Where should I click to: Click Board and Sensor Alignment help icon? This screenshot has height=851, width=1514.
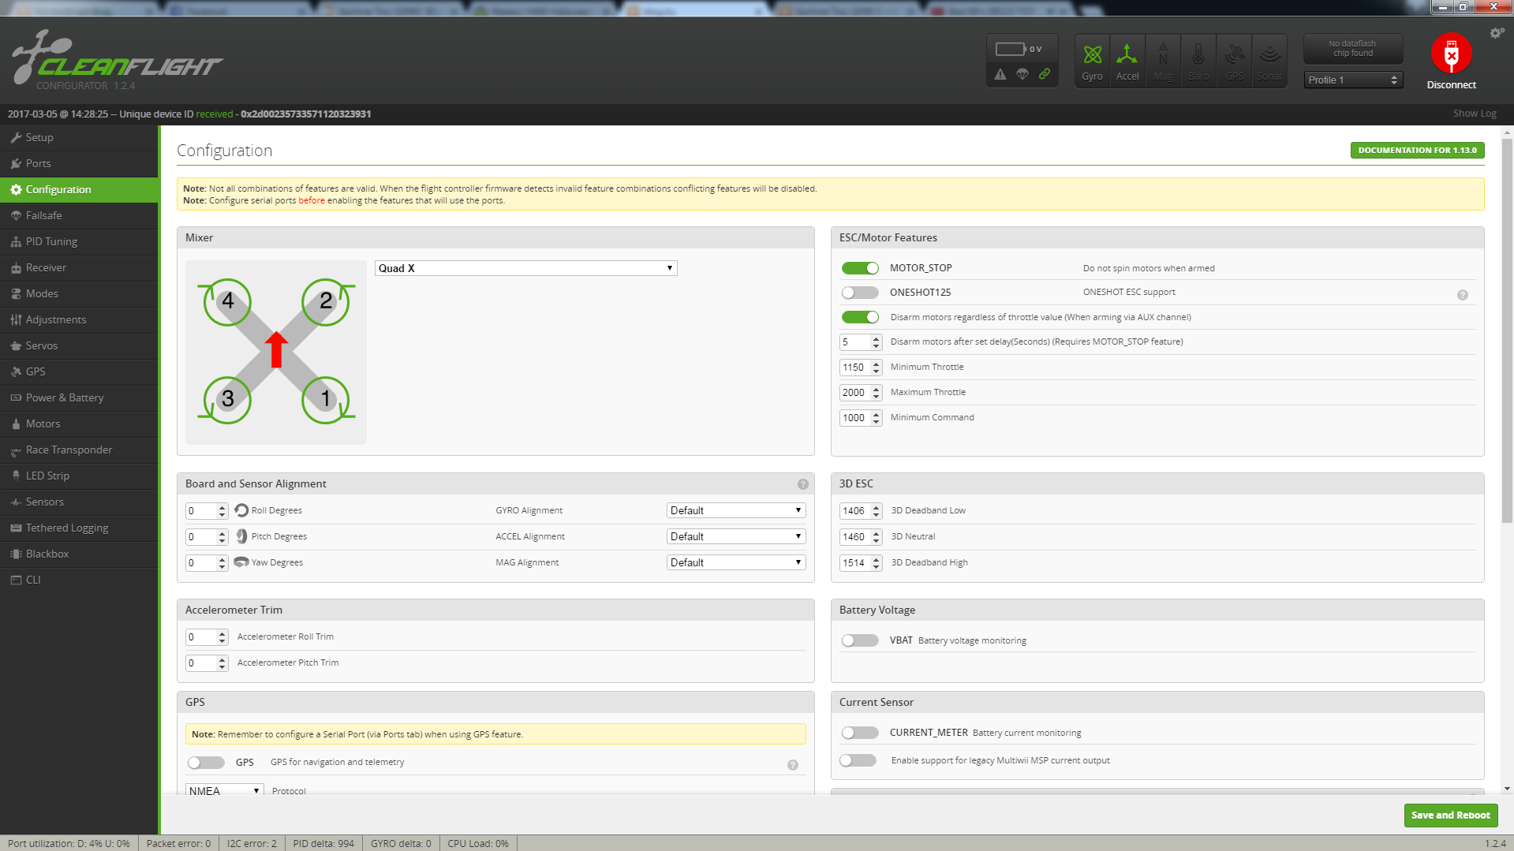point(802,484)
